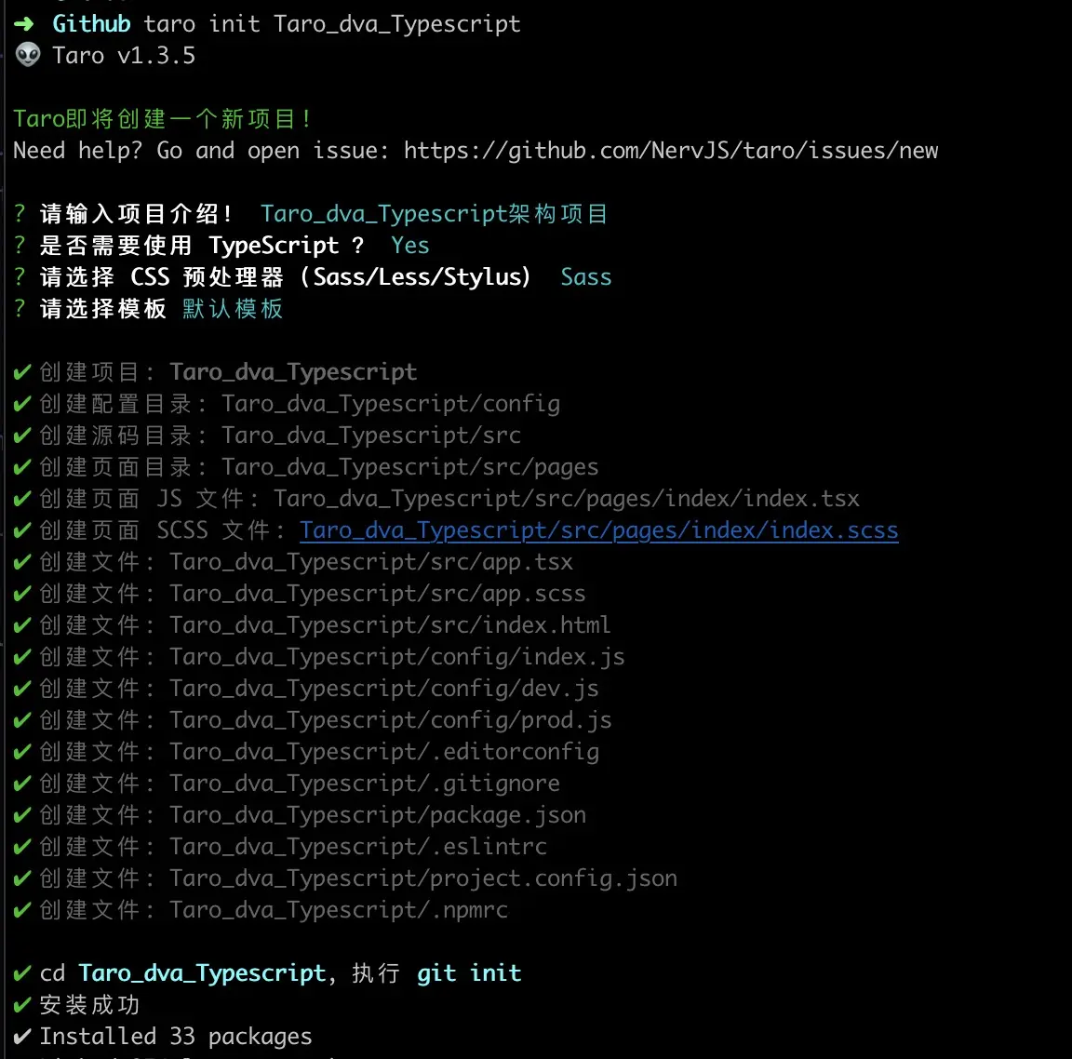
Task: Click the path 'Taro_dva_Typescript/.gitignore'
Action: click(365, 784)
